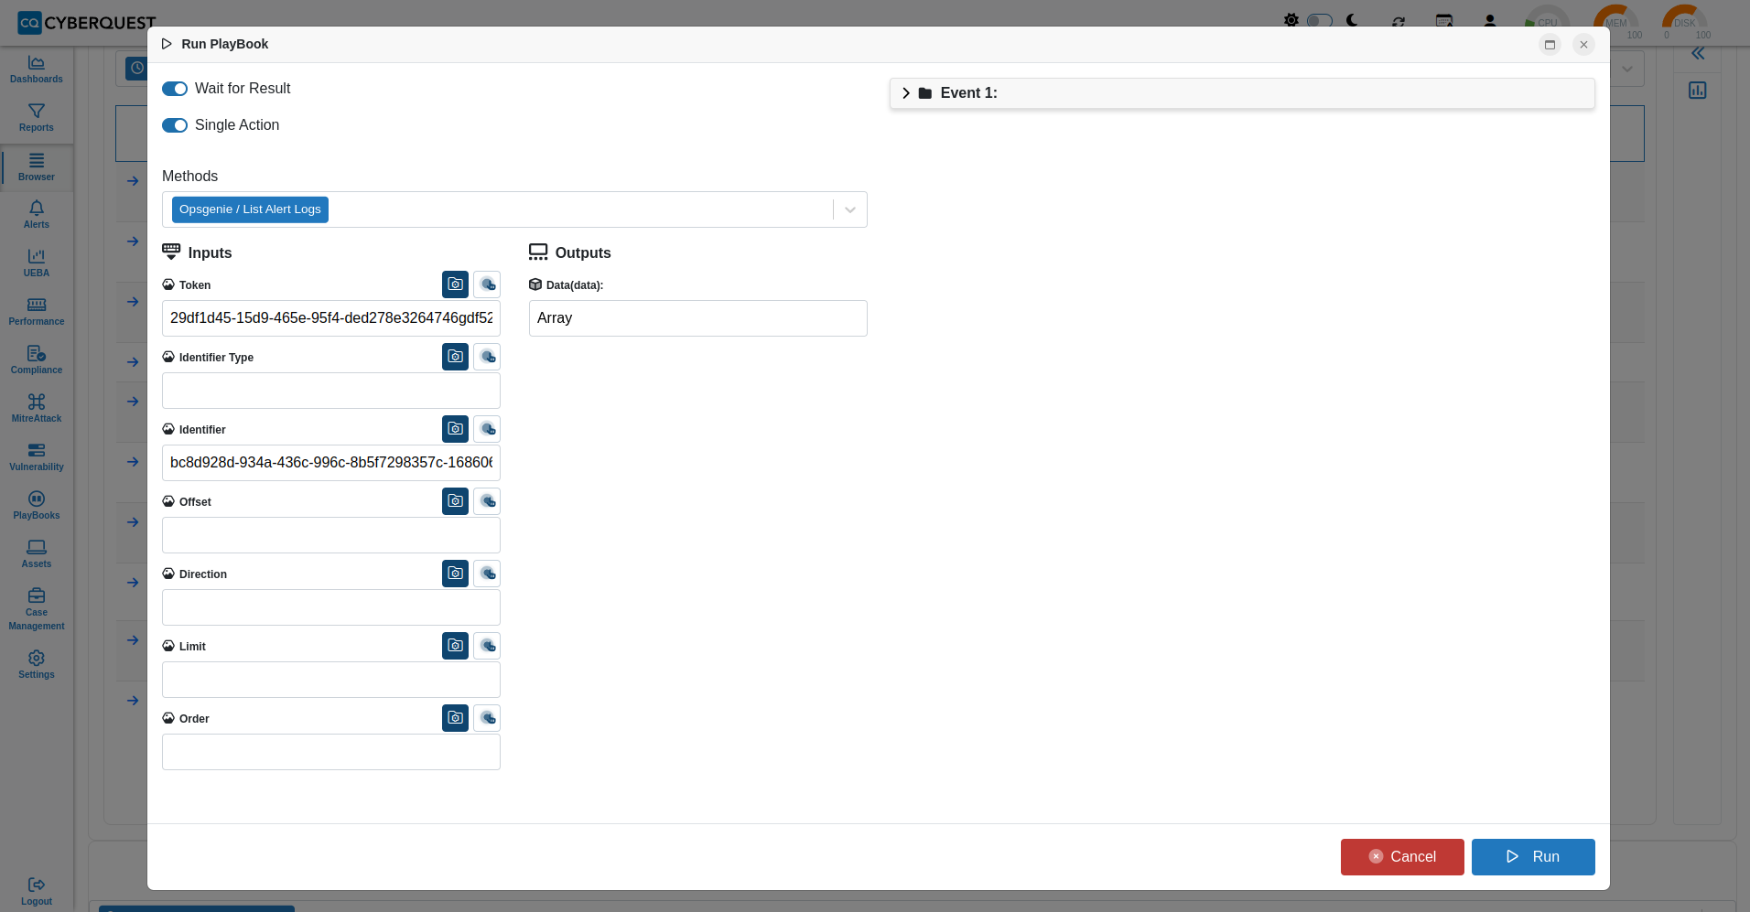Viewport: 1750px width, 912px height.
Task: Focus the Identifier Type input field
Action: [331, 391]
